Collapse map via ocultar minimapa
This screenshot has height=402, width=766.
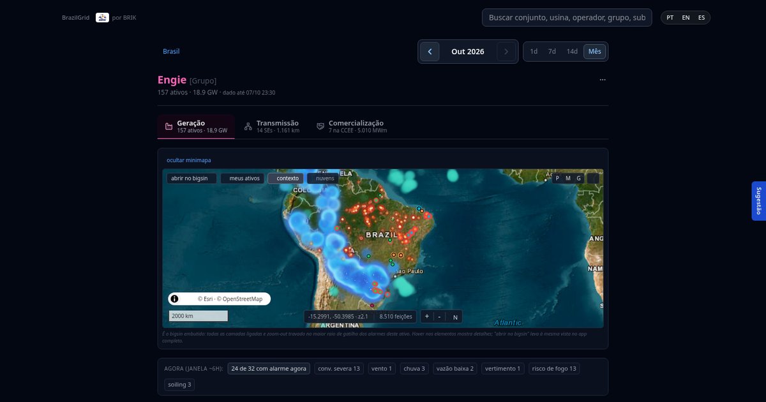coord(189,160)
